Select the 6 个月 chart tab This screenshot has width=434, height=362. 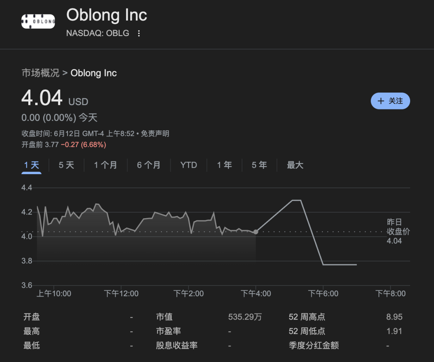tap(148, 165)
